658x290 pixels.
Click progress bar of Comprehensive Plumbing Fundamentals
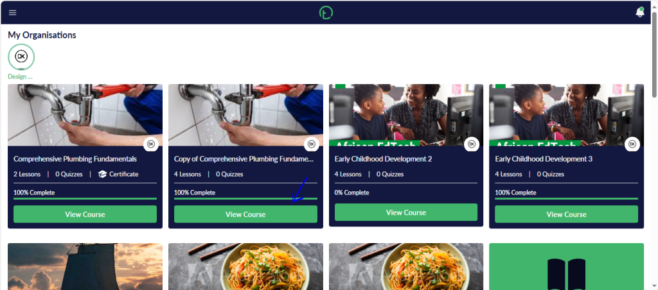coord(85,199)
